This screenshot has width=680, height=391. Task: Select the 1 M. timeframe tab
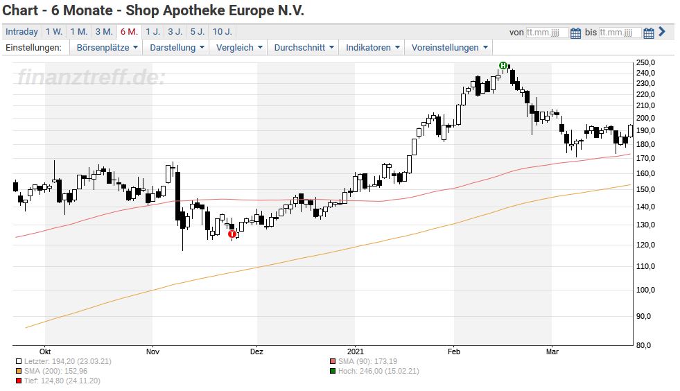79,32
